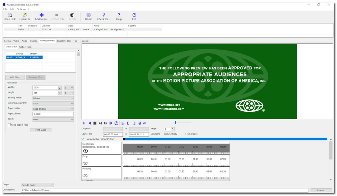Click the Exit power icon
Viewport: 337px width, 196px height.
click(x=134, y=15)
